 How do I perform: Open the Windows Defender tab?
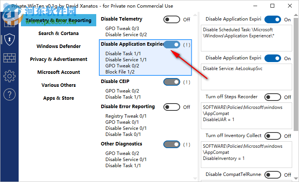coord(59,46)
